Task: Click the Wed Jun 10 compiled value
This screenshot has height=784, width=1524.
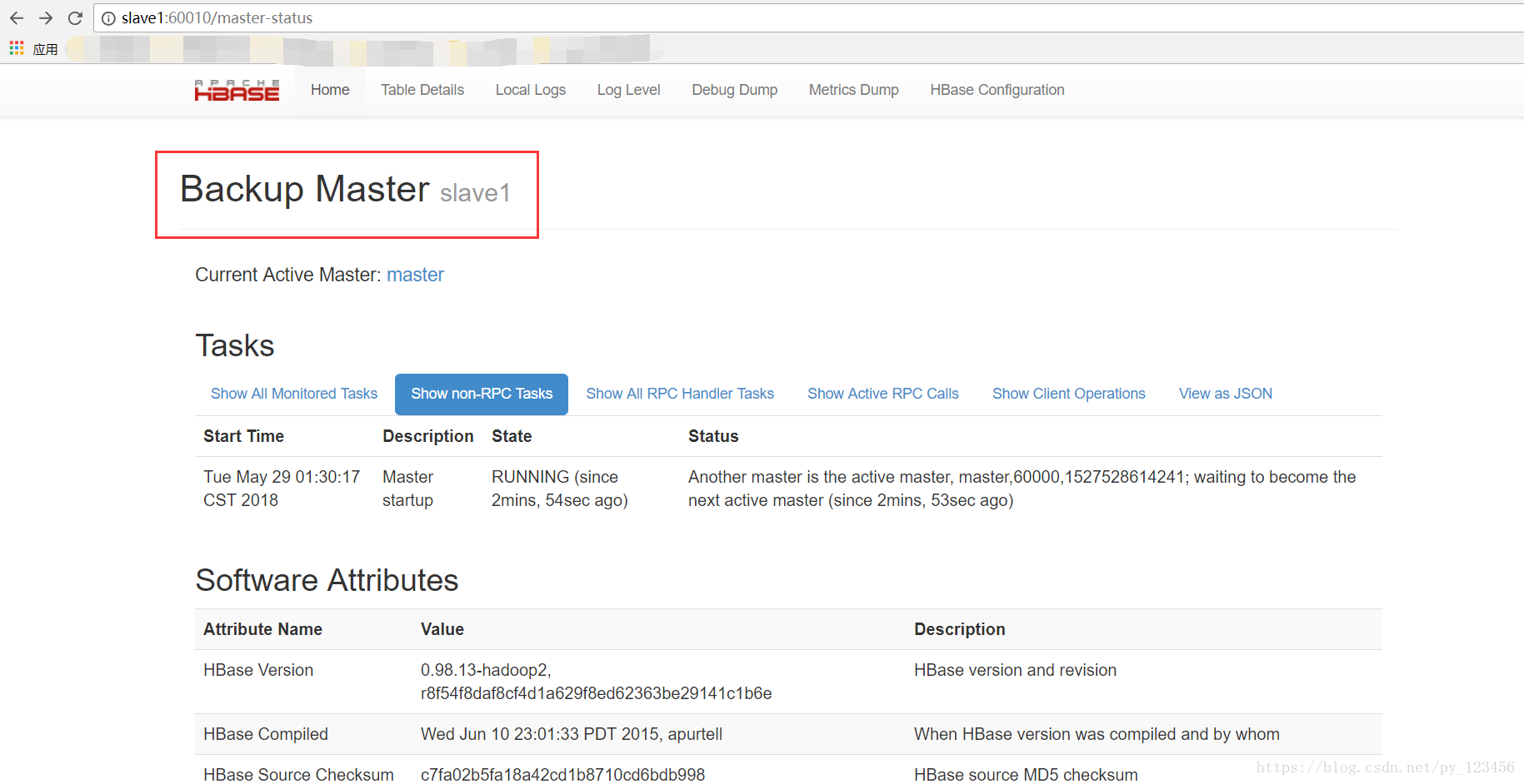Action: coord(572,734)
